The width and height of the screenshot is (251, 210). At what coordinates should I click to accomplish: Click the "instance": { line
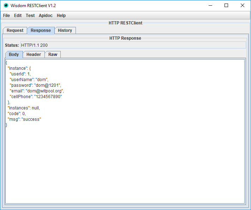pyautogui.click(x=19, y=68)
